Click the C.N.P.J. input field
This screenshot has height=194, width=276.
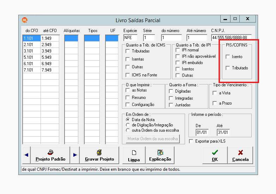coord(231,38)
